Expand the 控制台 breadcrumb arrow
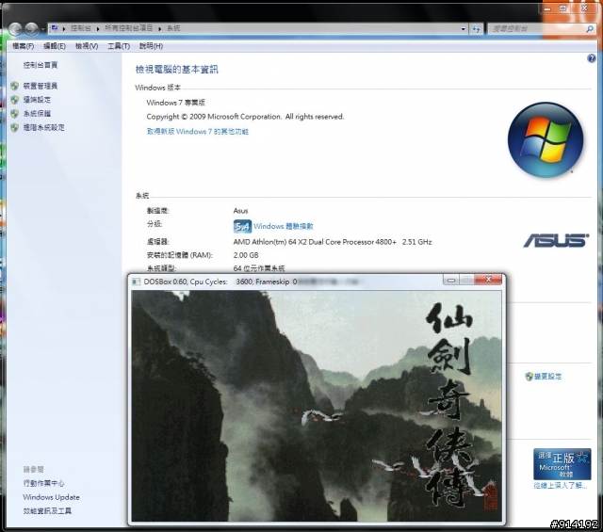The height and width of the screenshot is (532, 603). [98, 28]
